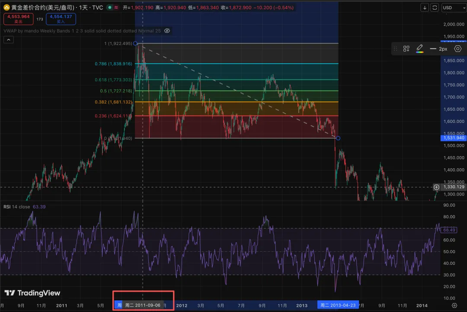
Task: Open the USD currency dropdown
Action: click(453, 7)
